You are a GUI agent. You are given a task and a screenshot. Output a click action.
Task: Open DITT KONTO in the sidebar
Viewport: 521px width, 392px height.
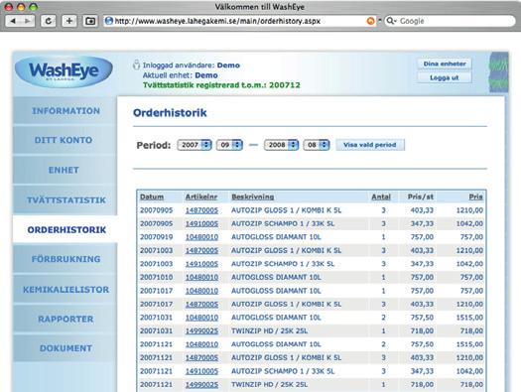pyautogui.click(x=65, y=140)
